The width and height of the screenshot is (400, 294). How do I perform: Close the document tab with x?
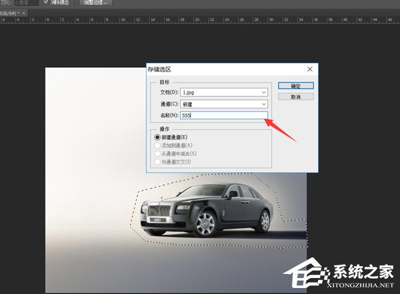(24, 13)
